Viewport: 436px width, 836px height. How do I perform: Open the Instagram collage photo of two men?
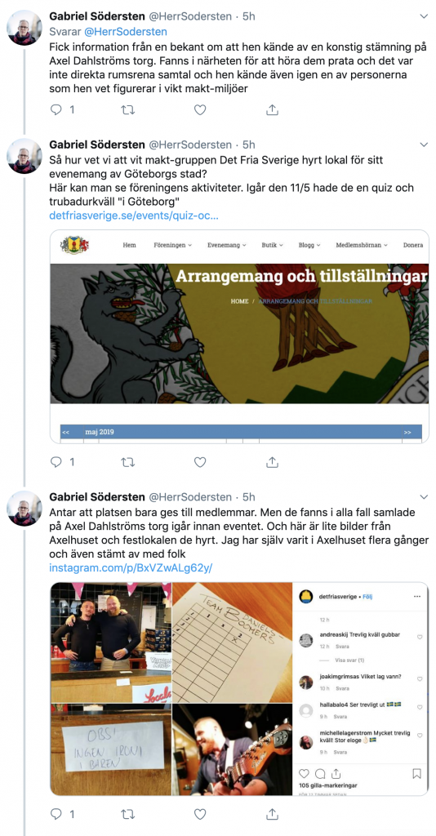pyautogui.click(x=111, y=643)
